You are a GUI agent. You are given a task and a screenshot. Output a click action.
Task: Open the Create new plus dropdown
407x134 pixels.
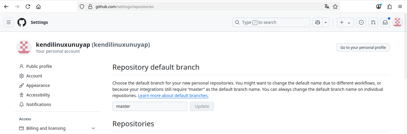[345, 22]
